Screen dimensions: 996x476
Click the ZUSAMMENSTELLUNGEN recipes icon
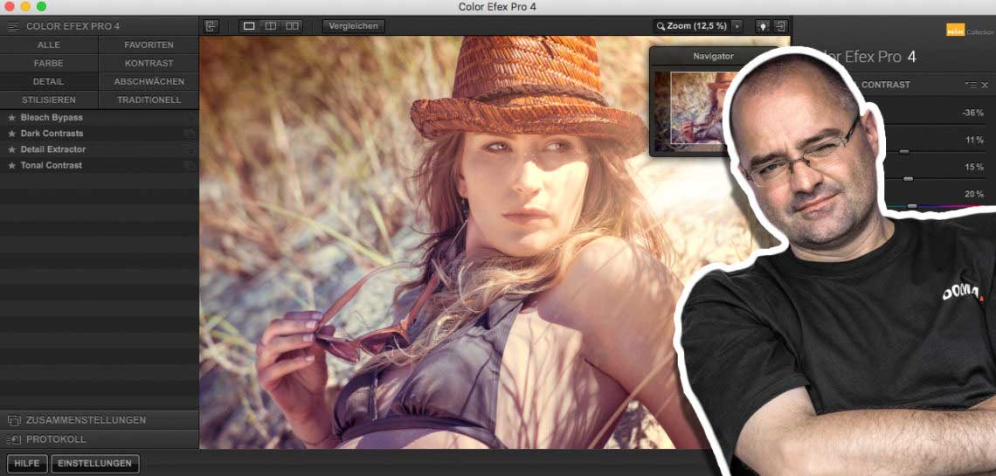[13, 420]
